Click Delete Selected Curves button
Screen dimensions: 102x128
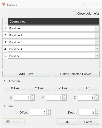[x=76, y=74]
